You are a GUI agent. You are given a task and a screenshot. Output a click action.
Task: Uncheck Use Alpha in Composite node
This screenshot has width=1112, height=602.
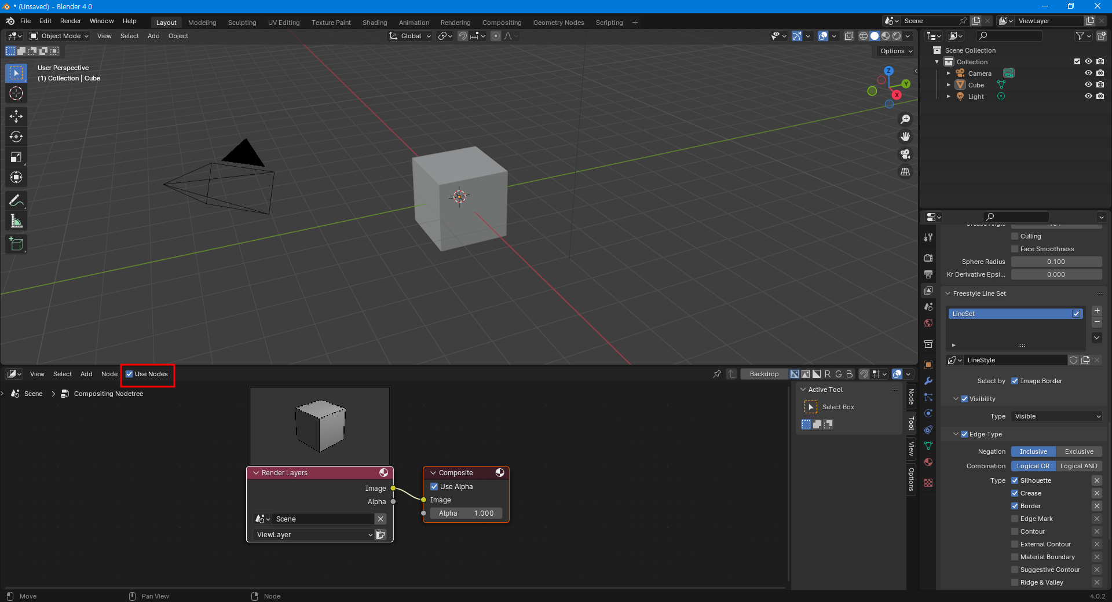(x=434, y=487)
